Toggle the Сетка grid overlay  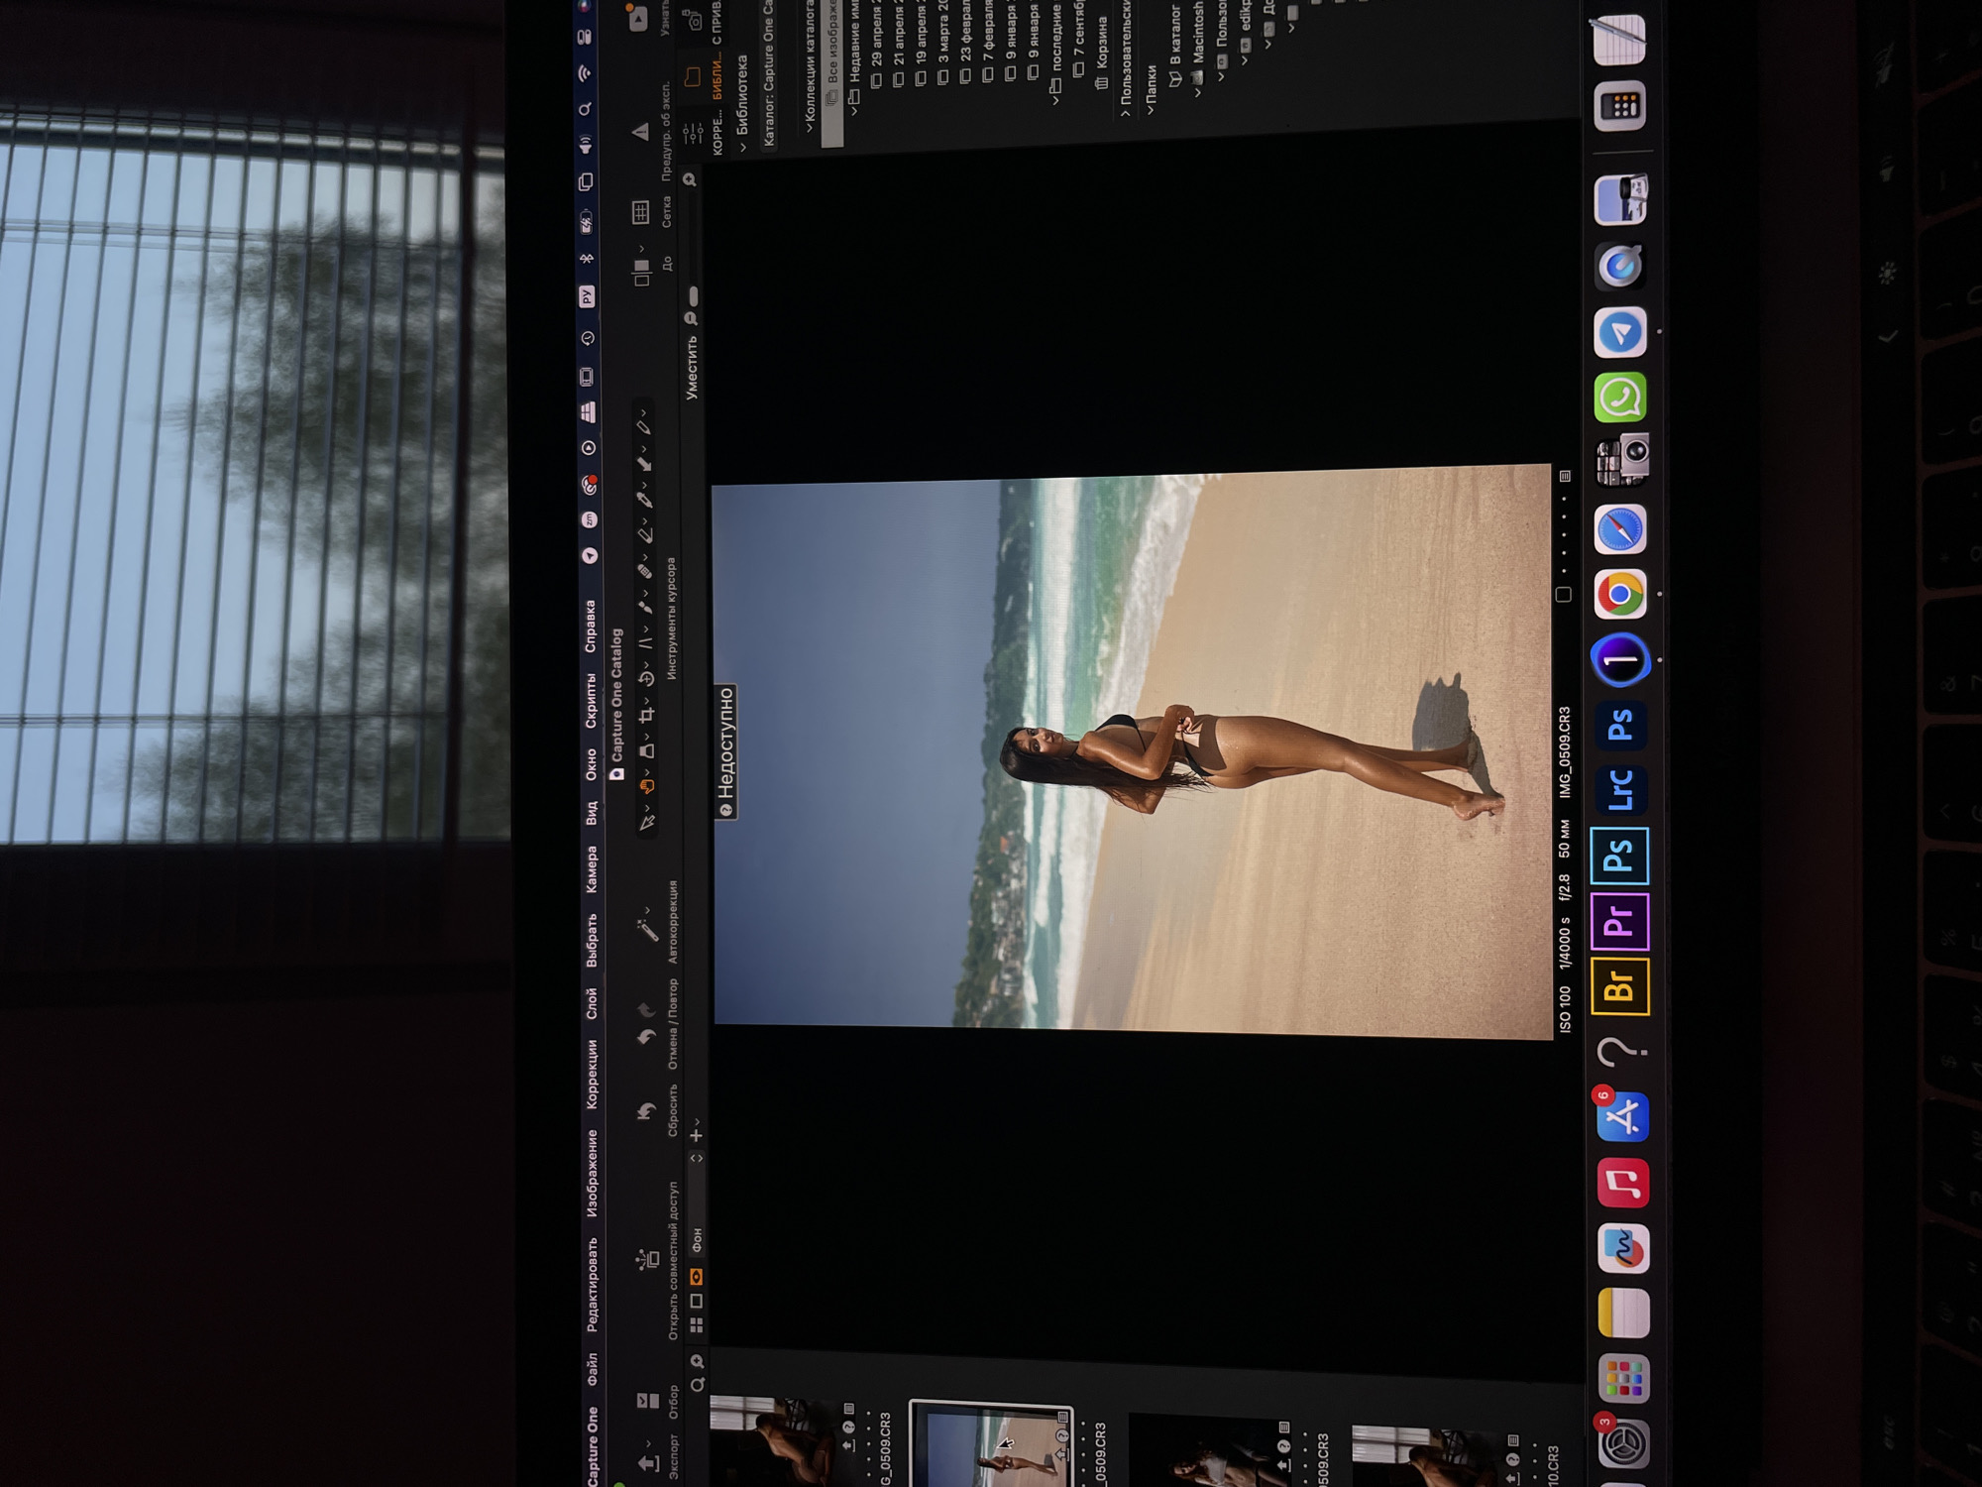640,211
